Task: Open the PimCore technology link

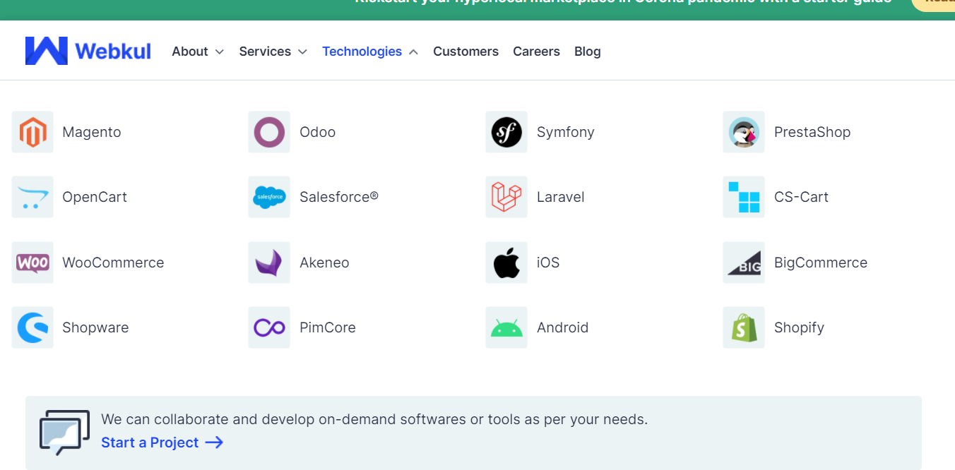Action: coord(328,327)
